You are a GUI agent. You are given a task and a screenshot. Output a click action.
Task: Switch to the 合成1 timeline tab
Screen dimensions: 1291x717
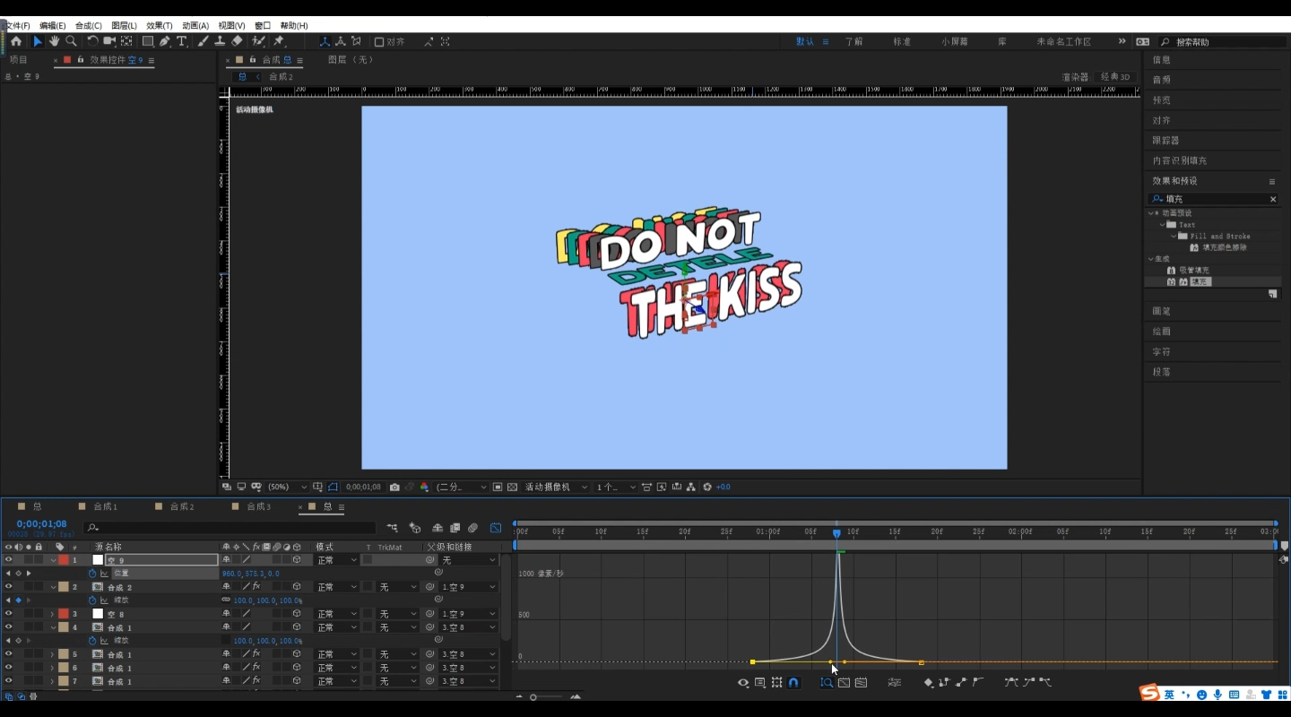106,507
